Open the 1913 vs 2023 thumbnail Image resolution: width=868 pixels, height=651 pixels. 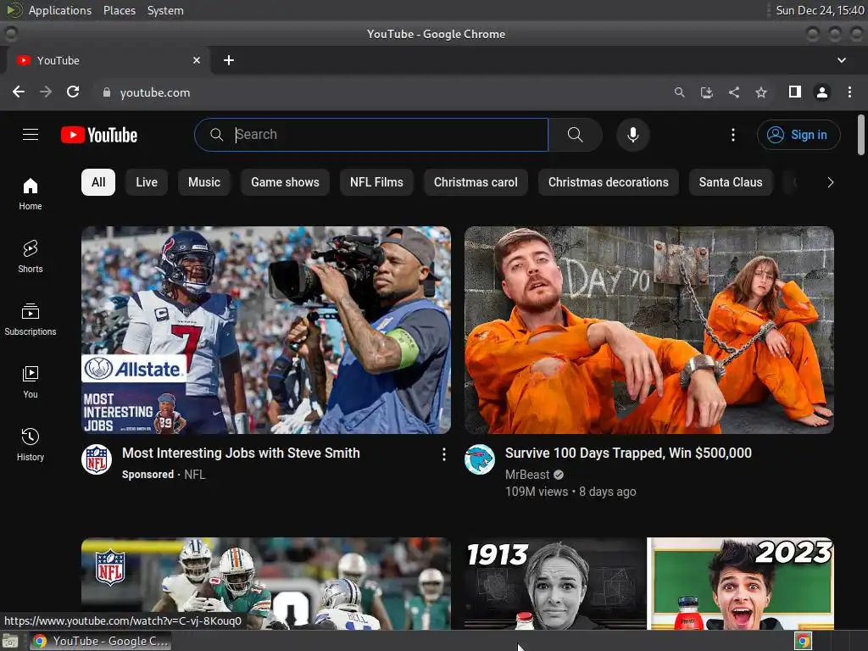click(649, 583)
